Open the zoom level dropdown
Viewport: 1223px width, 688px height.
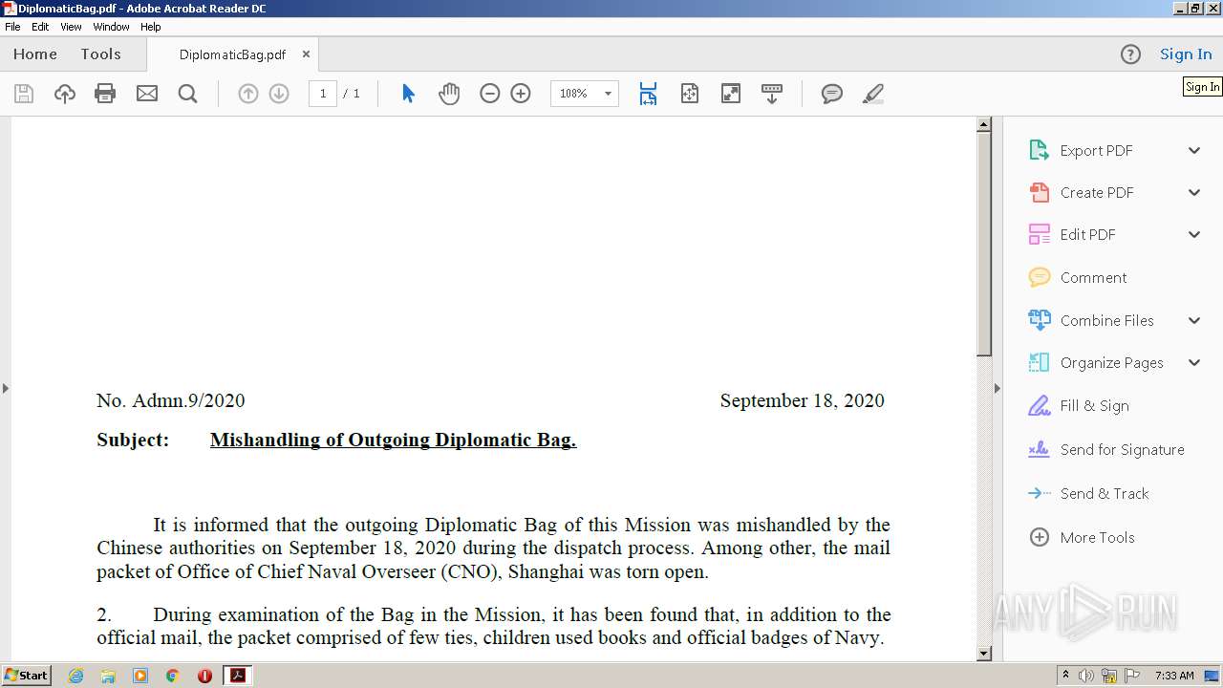(x=608, y=94)
